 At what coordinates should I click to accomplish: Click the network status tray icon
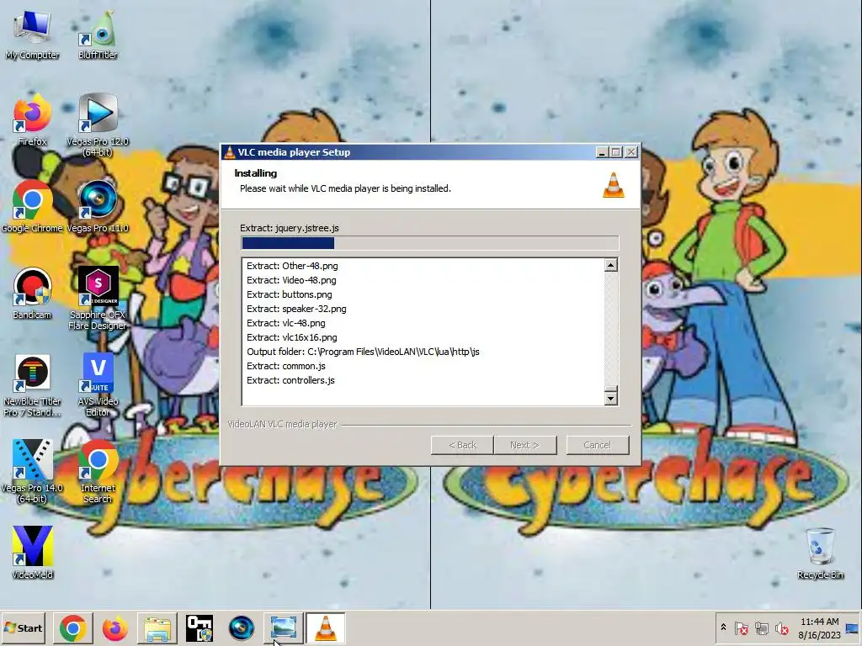(761, 627)
